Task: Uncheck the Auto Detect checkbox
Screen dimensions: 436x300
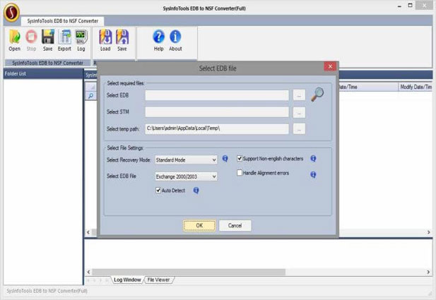Action: click(158, 191)
